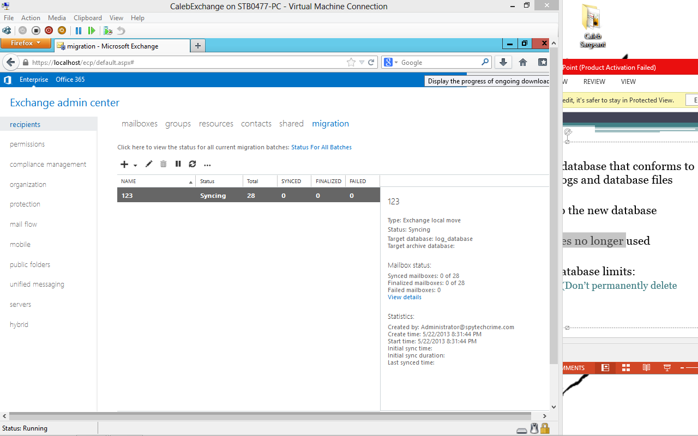This screenshot has width=698, height=436.
Task: Open compliance management in the left navigation
Action: coord(48,165)
